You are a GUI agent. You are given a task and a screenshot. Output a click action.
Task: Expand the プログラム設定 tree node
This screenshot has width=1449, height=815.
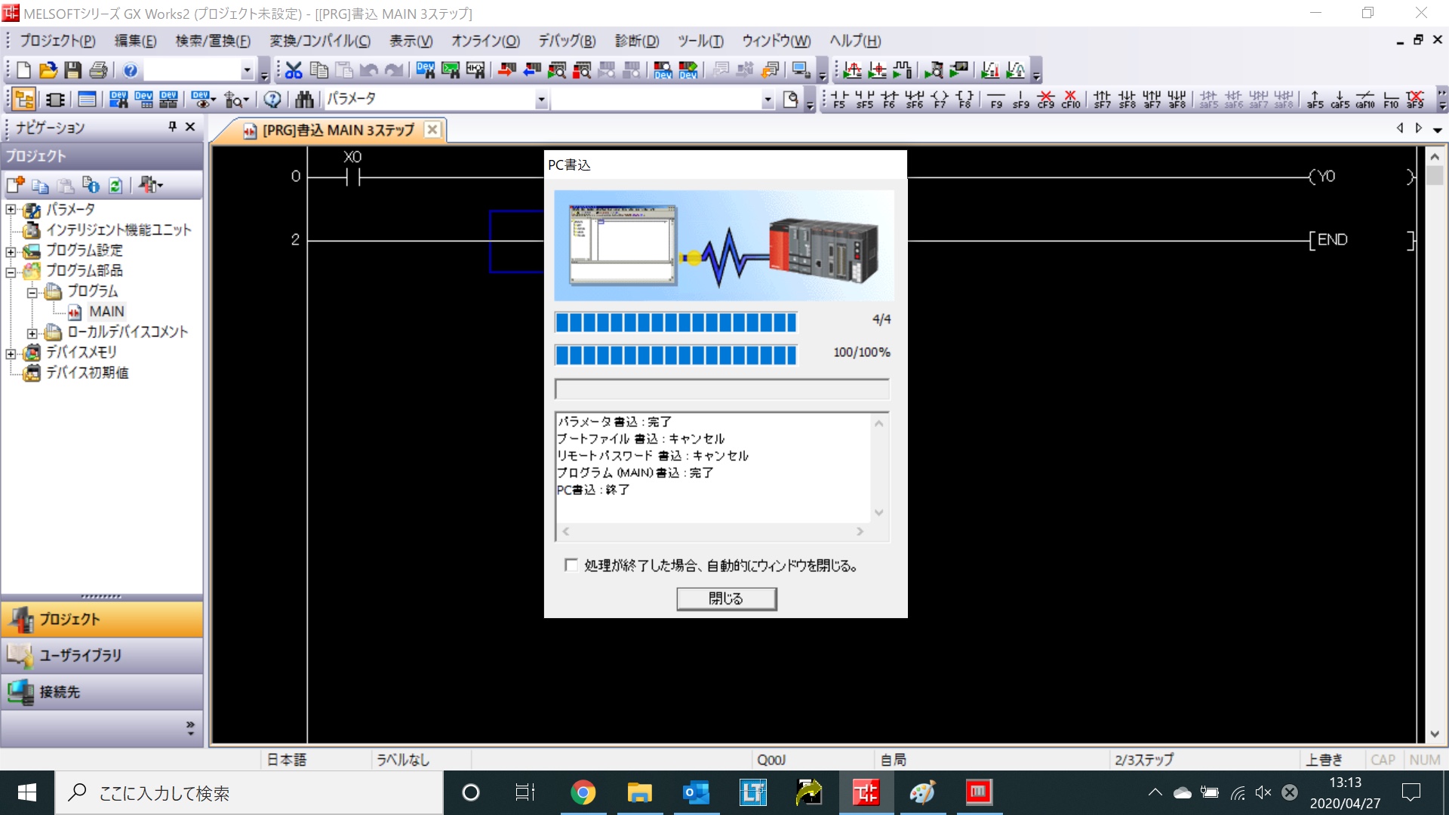(x=11, y=251)
